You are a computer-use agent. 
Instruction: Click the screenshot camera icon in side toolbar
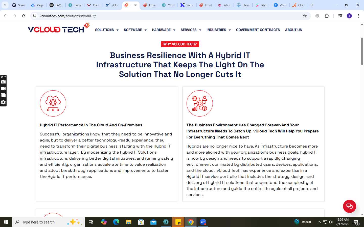point(3,82)
